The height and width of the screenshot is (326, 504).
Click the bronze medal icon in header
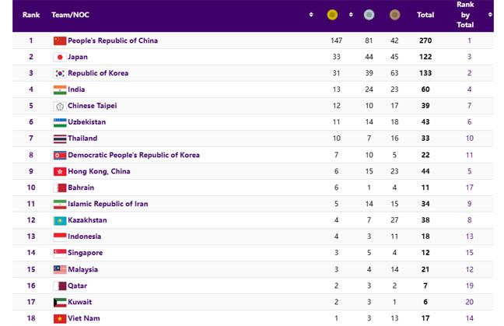pos(395,14)
